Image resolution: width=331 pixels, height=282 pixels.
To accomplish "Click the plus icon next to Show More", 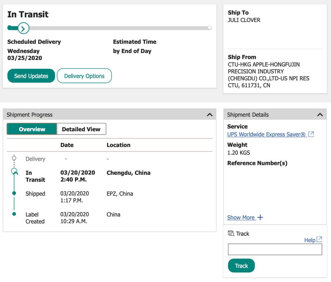I will point(260,217).
